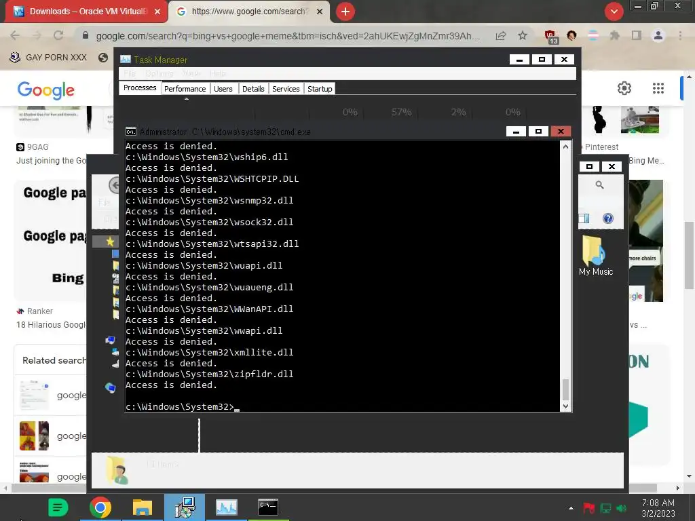The image size is (695, 521).
Task: Click the pink-blue striped extension icon
Action: (x=593, y=35)
